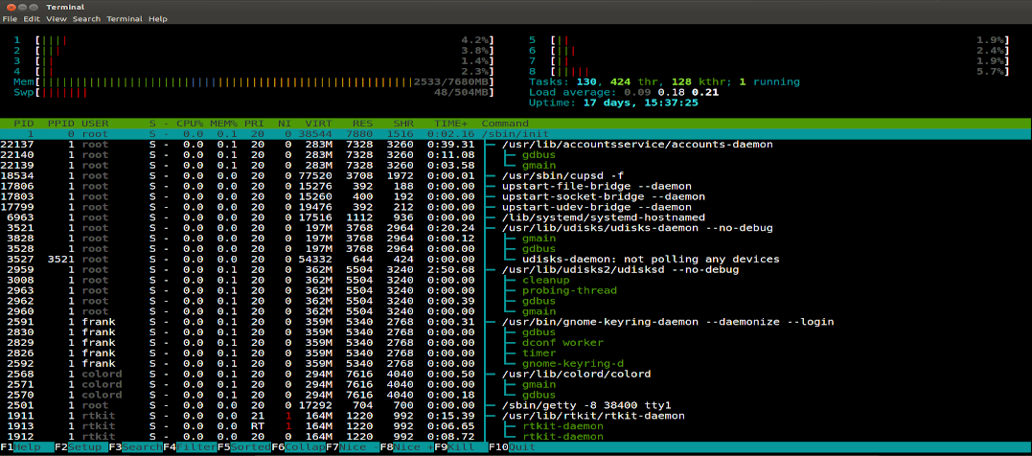
Task: Select upstart-file-bridge --daemon process
Action: tap(516, 186)
